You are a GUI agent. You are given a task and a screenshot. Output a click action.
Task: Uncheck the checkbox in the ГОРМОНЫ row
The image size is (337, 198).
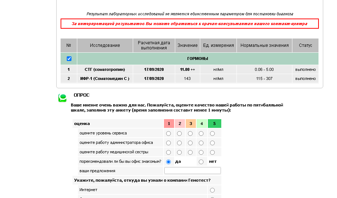tap(69, 58)
